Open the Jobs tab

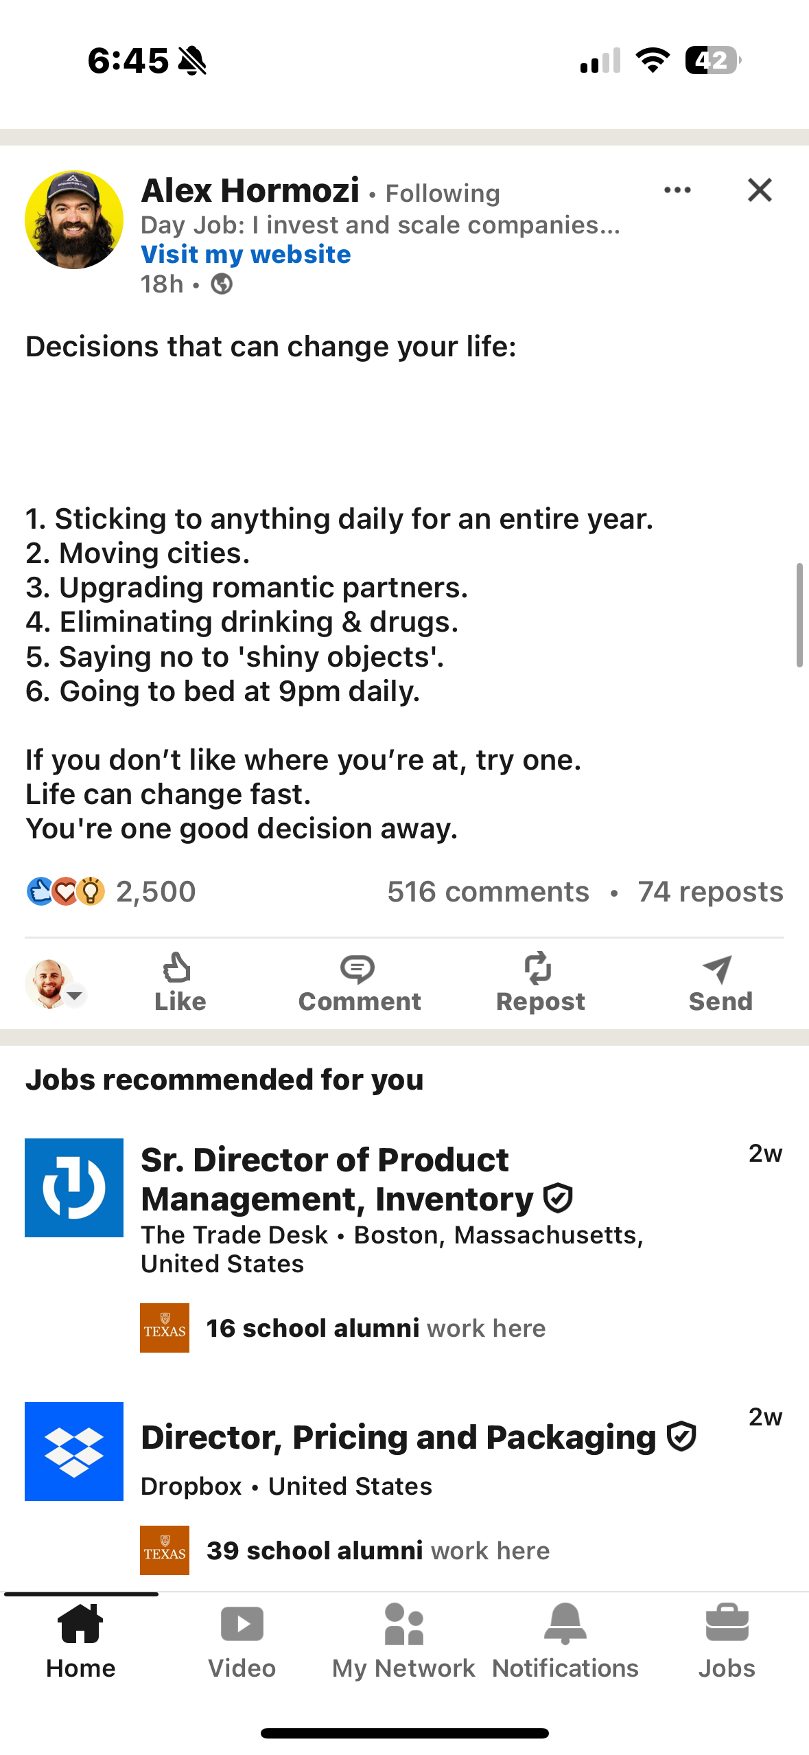(x=727, y=1641)
